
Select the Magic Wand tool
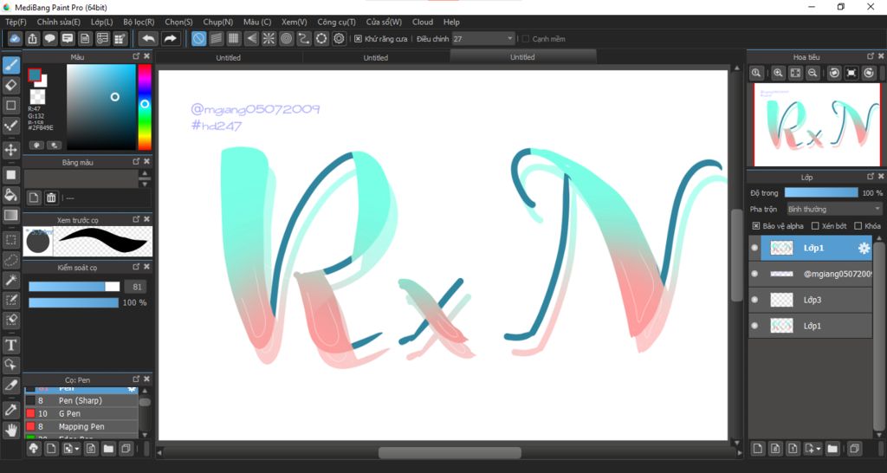(10, 280)
